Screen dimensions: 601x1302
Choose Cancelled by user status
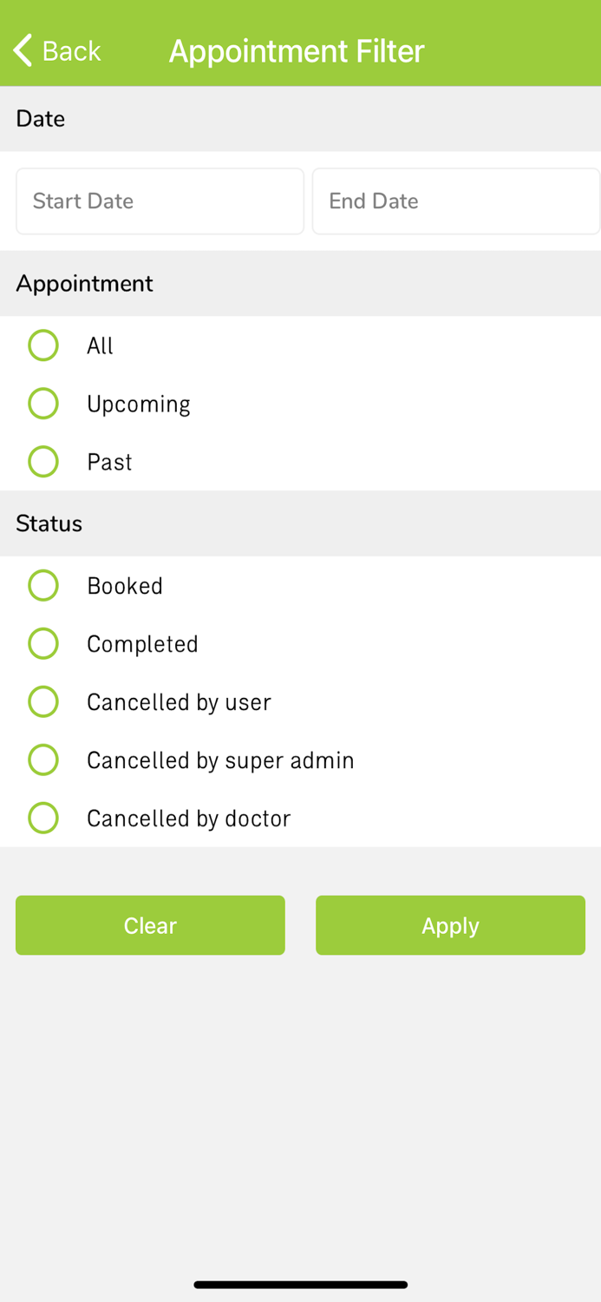[x=42, y=701]
